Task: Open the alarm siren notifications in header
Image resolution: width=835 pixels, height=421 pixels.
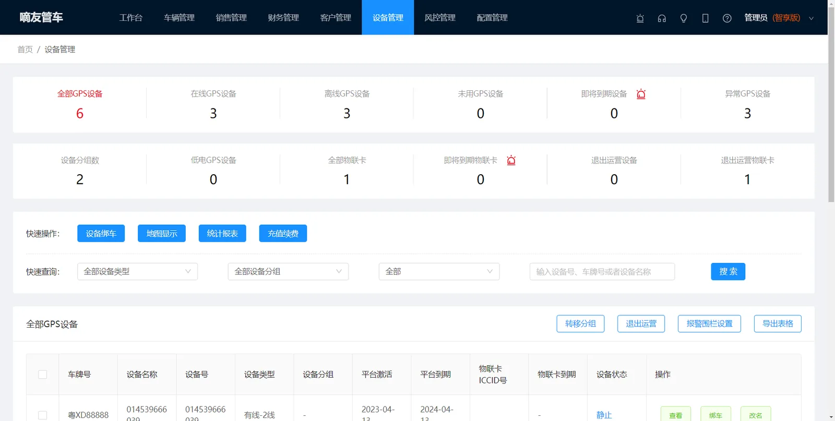Action: point(640,18)
